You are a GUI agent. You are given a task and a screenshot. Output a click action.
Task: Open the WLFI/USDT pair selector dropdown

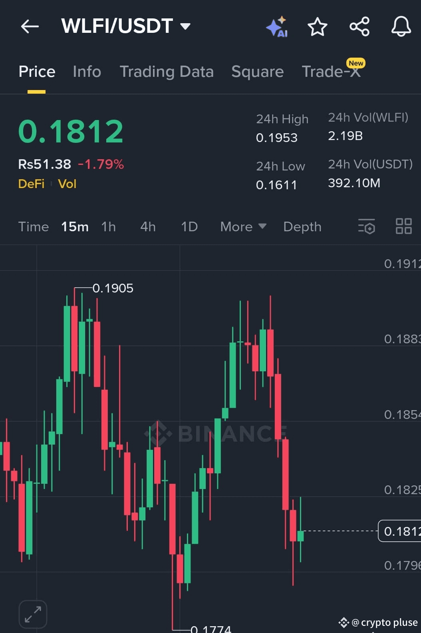pyautogui.click(x=126, y=26)
